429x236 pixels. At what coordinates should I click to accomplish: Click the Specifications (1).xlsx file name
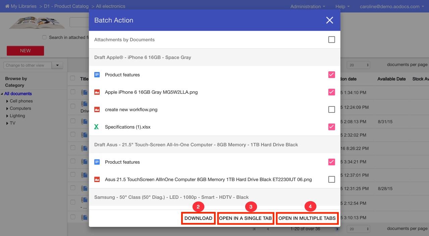128,127
